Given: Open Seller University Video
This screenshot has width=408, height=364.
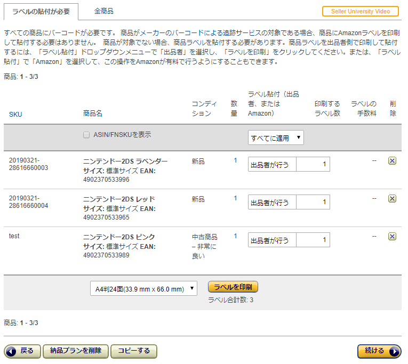Looking at the screenshot, I should pyautogui.click(x=361, y=11).
